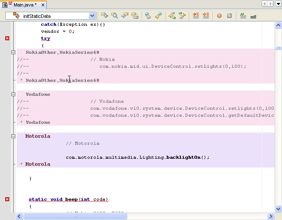The image size is (282, 220).
Task: Click the horizontal scrollbar thumb
Action: pos(75,216)
